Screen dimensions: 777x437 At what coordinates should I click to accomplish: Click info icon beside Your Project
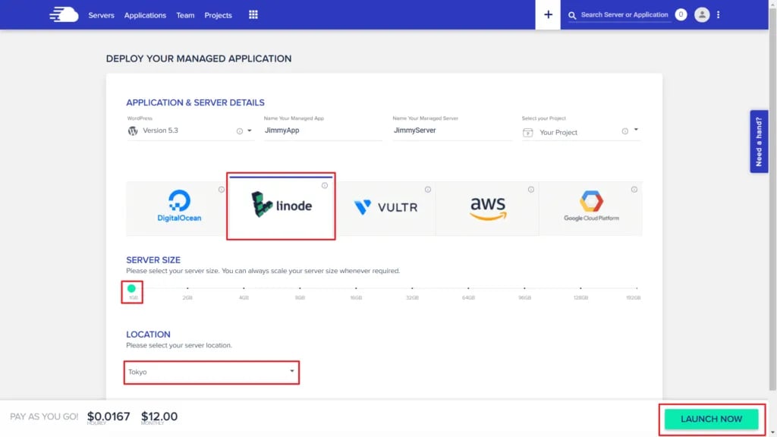point(625,131)
